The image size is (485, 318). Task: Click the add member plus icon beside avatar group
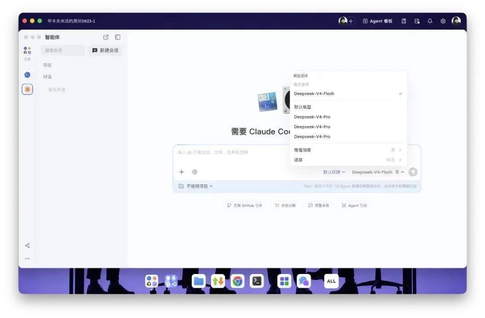pyautogui.click(x=351, y=21)
